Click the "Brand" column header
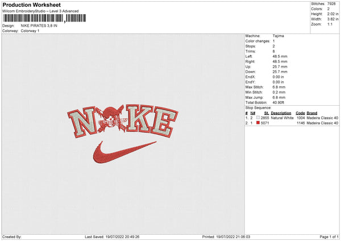The height and width of the screenshot is (241, 341). (312, 113)
